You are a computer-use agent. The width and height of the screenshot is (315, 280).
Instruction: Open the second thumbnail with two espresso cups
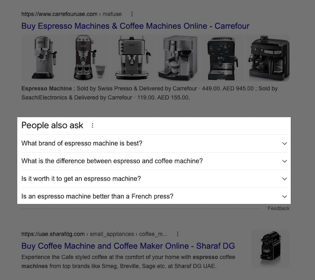89,58
